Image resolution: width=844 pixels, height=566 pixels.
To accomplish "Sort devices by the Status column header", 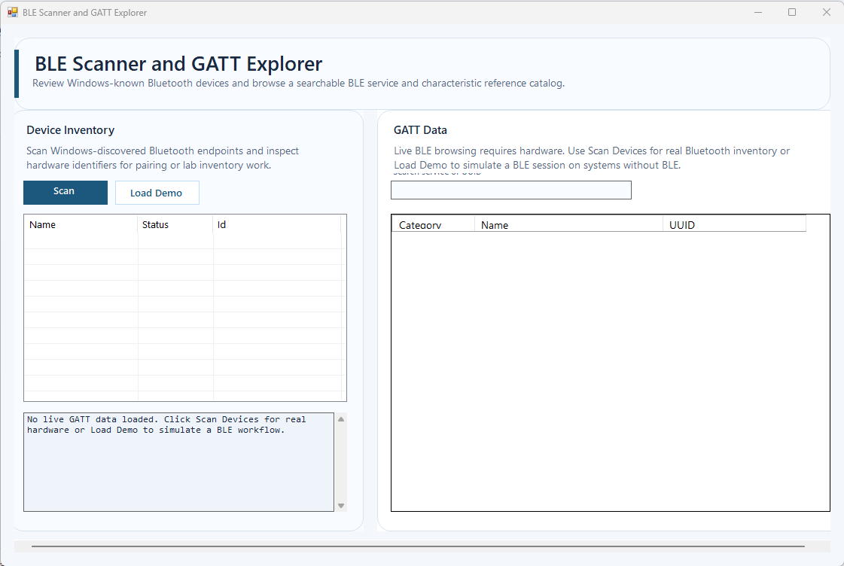I will tap(175, 224).
